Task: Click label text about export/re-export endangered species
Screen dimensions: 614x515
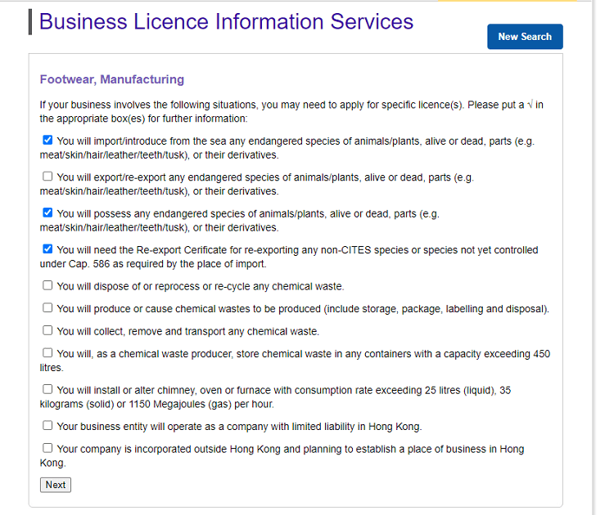Action: point(257,184)
